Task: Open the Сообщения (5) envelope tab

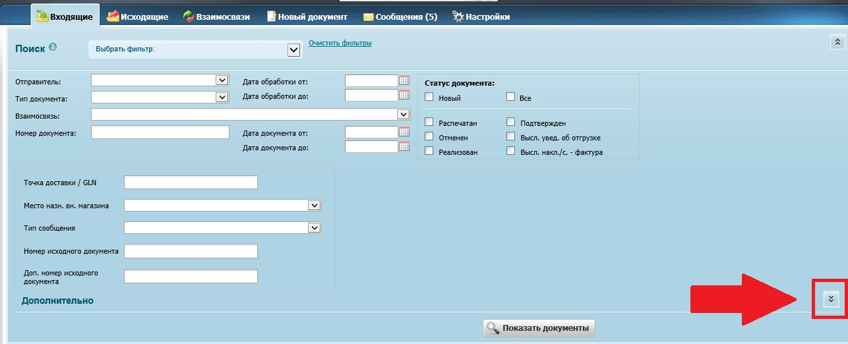Action: (400, 16)
